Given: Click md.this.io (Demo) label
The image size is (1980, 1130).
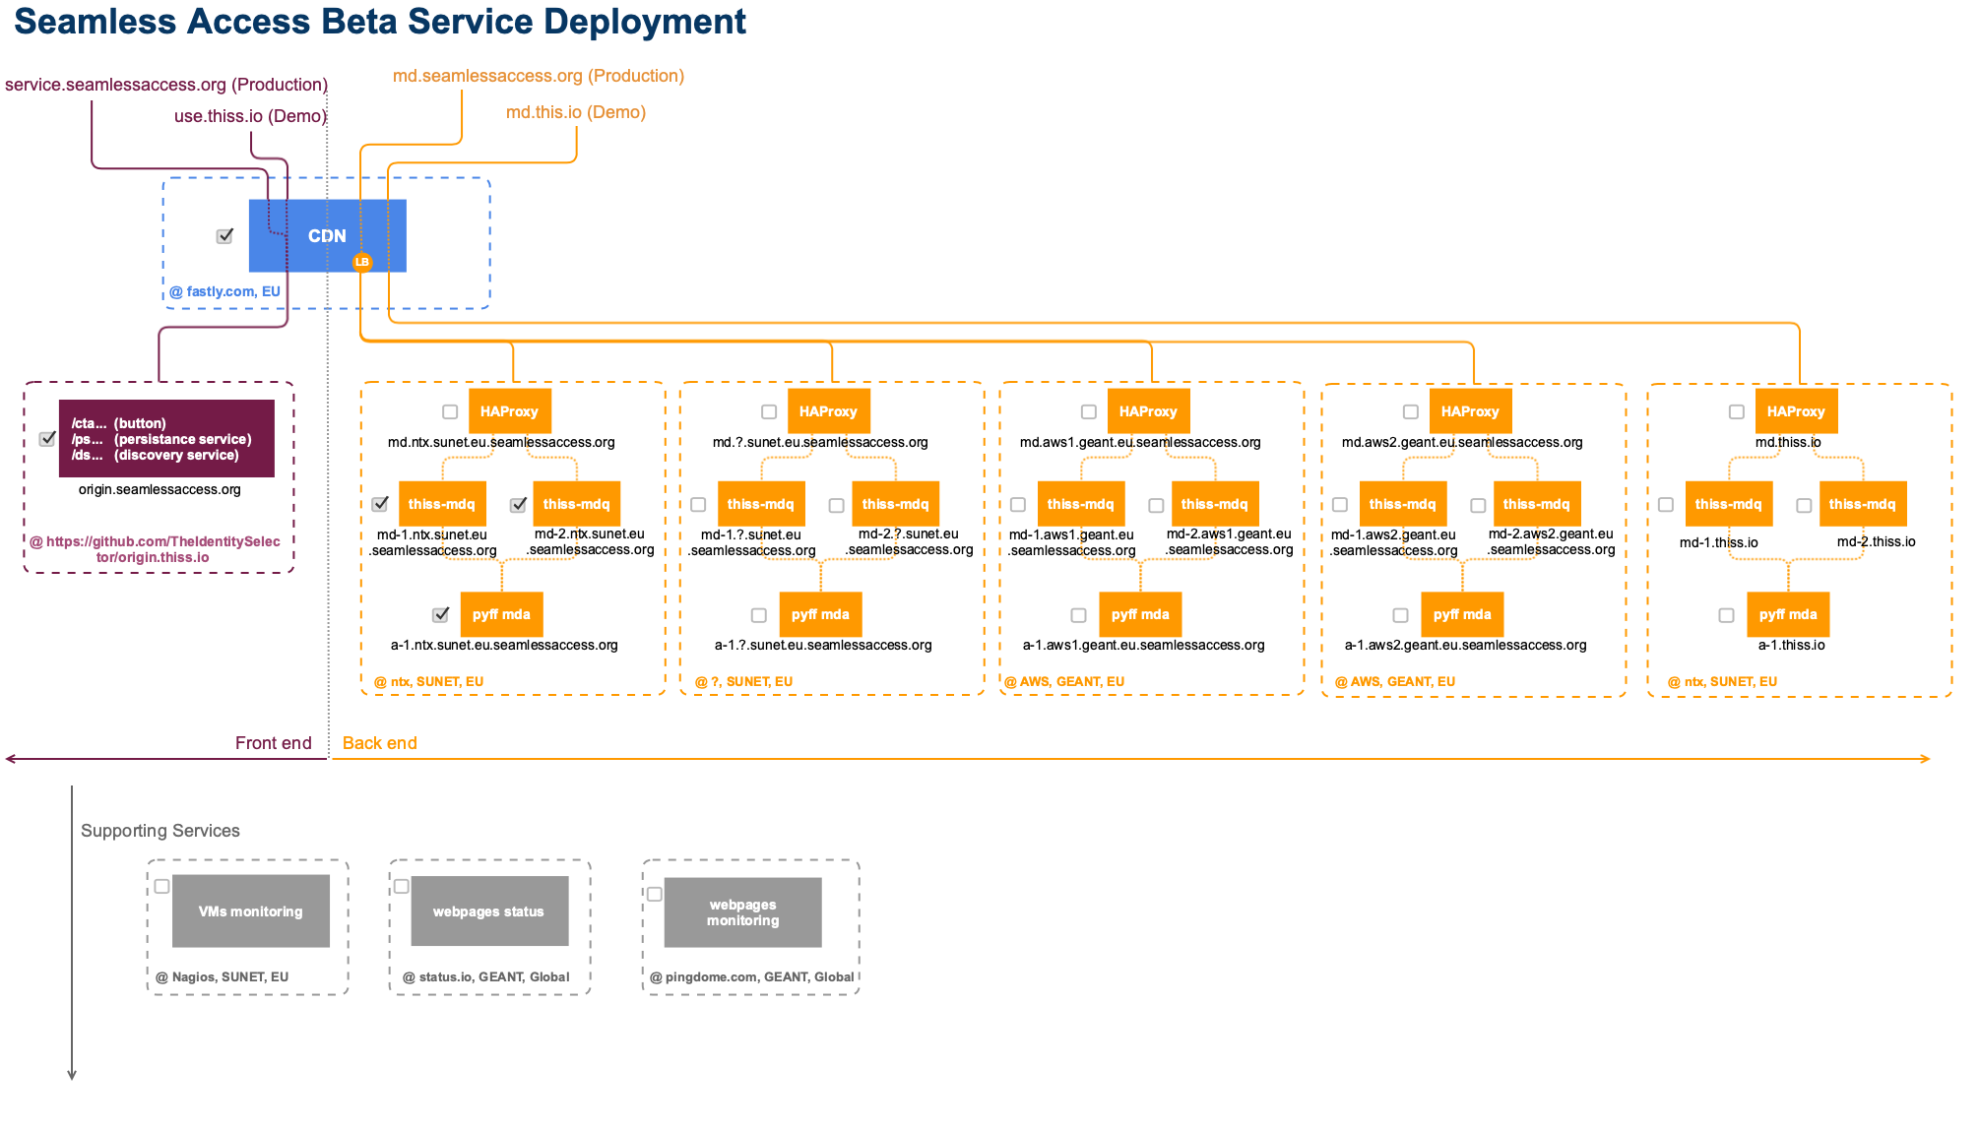Looking at the screenshot, I should [x=576, y=112].
